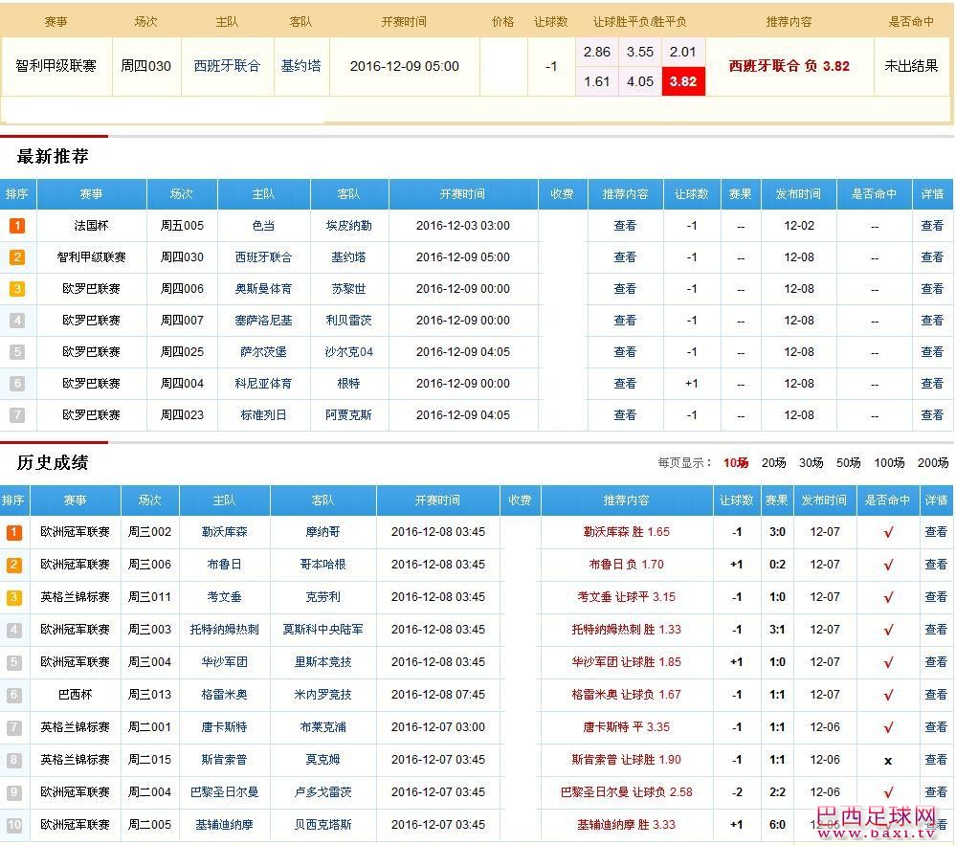Open the 西班牙联合 负 3.82 recommendation link
The height and width of the screenshot is (845, 956).
click(788, 66)
